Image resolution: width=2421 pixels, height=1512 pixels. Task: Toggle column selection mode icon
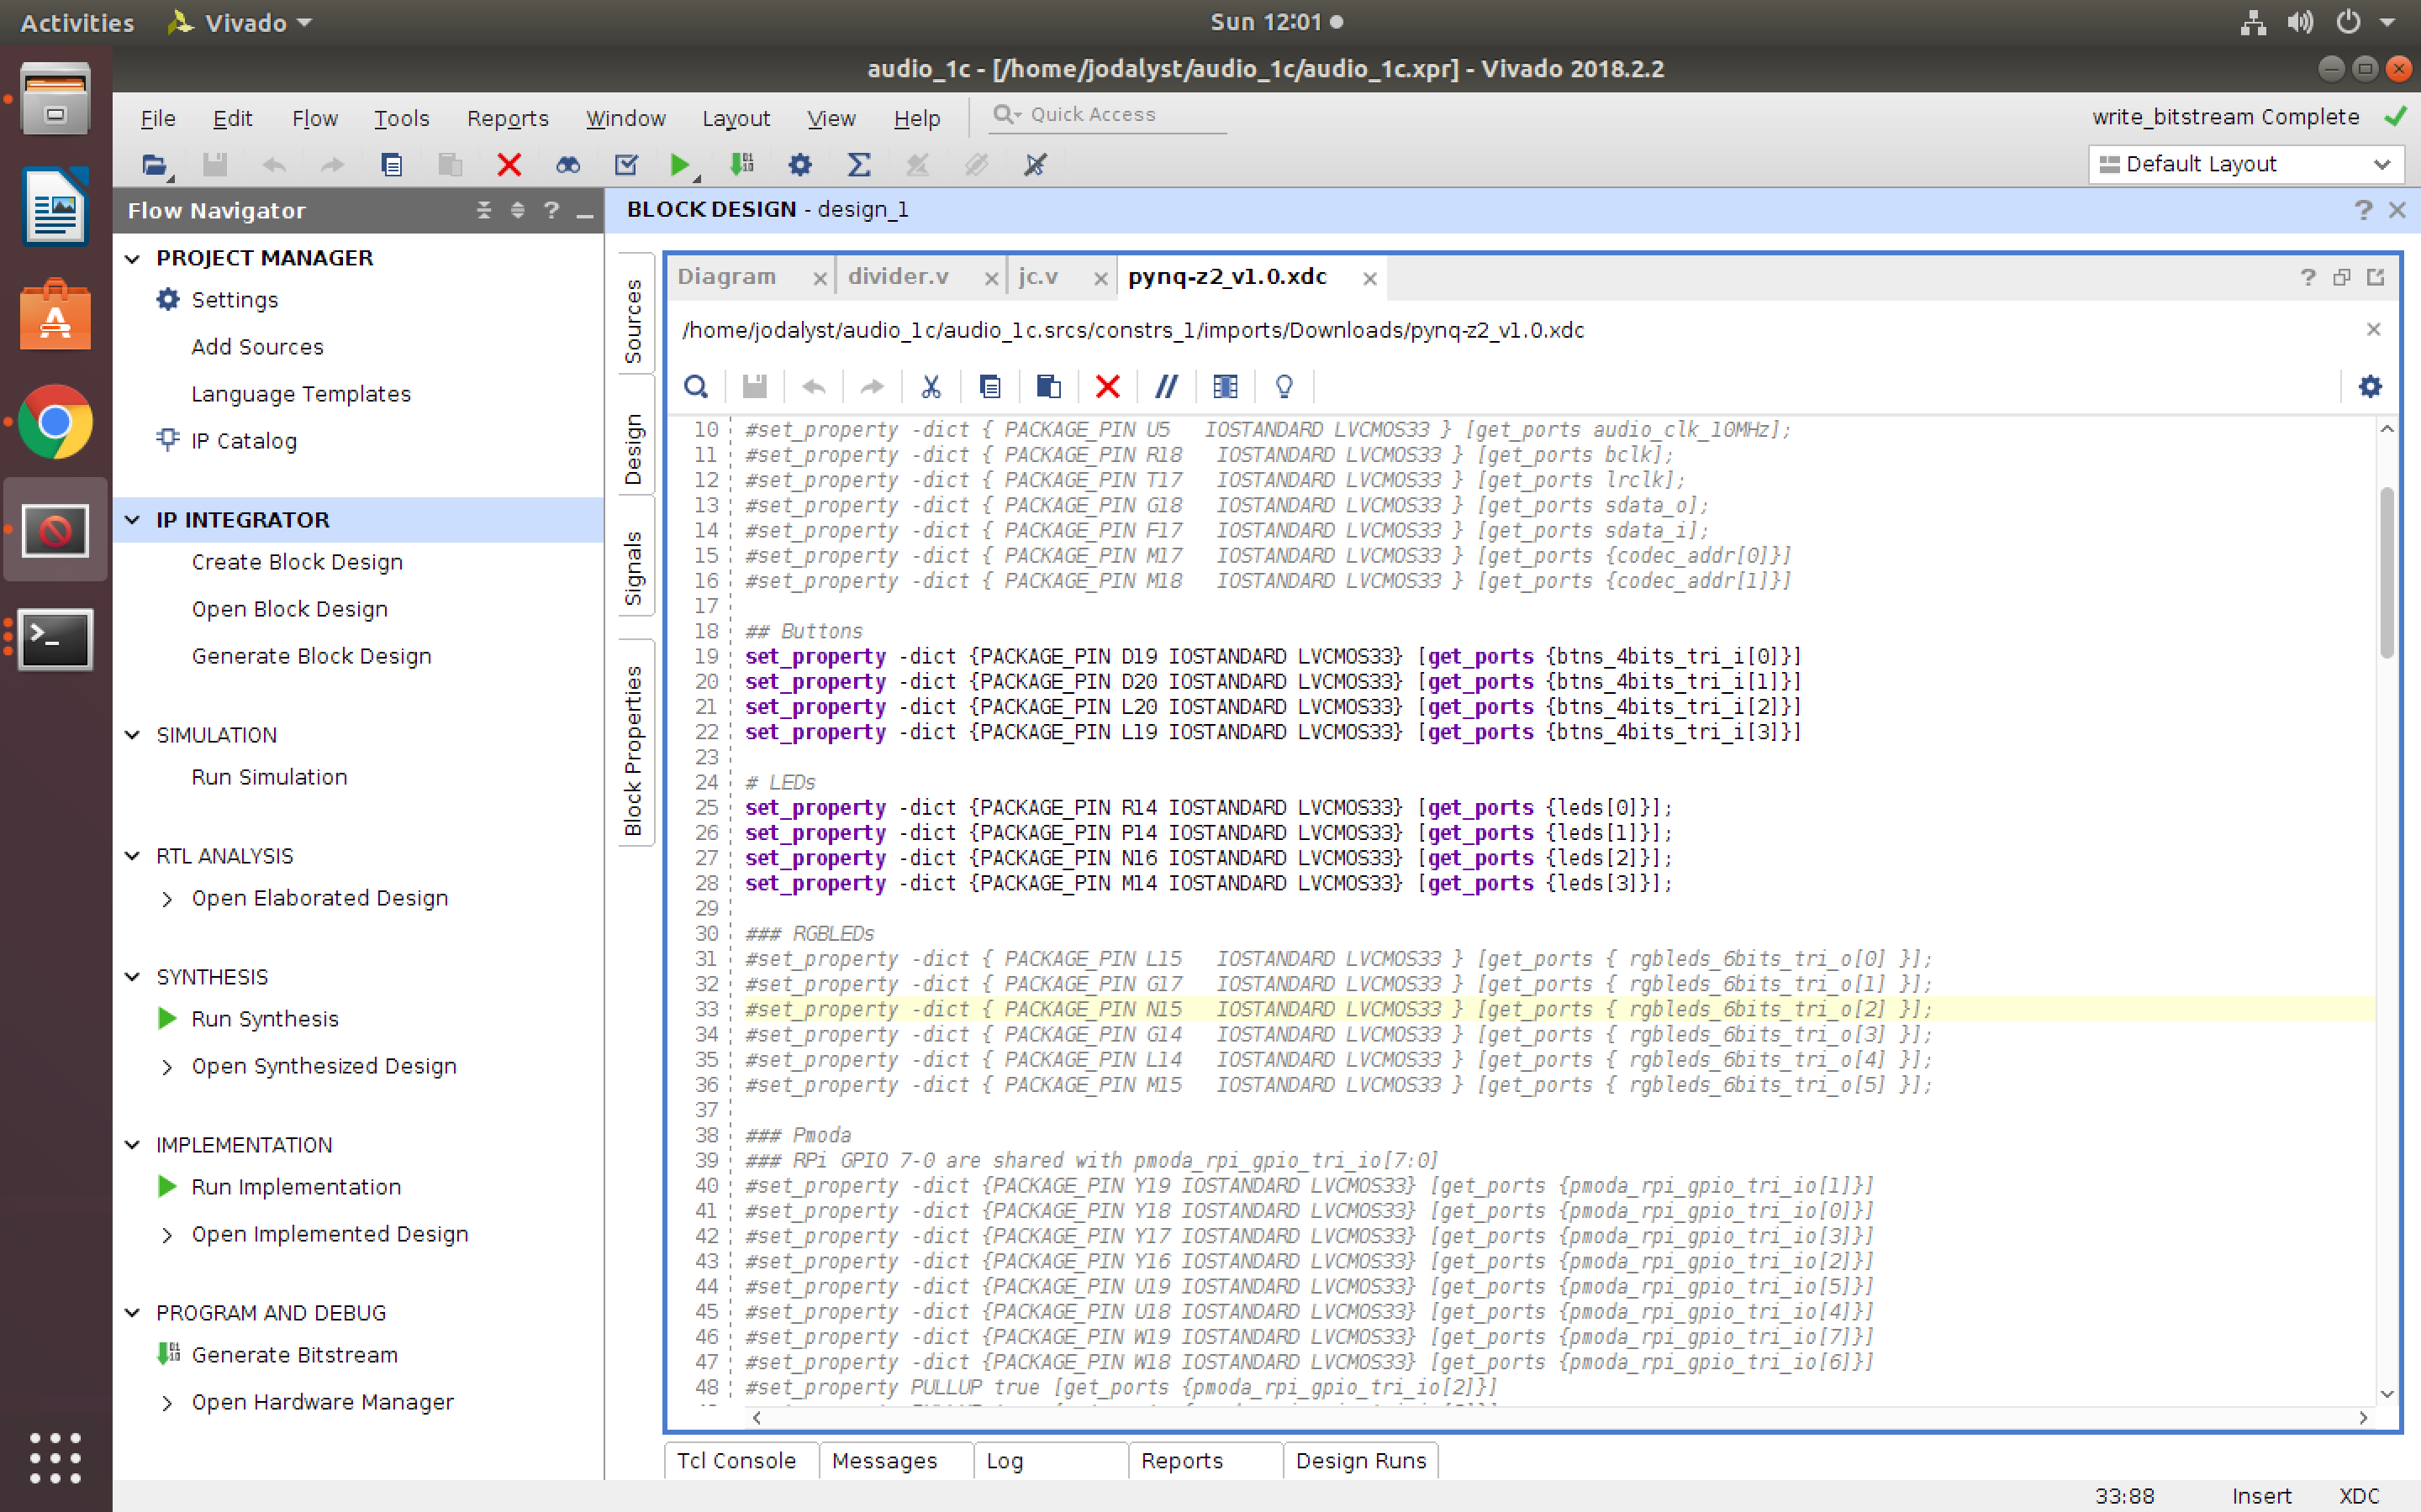[1225, 387]
